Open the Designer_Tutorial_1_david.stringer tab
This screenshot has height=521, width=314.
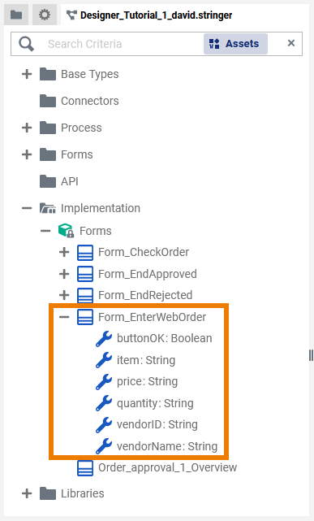pyautogui.click(x=149, y=15)
